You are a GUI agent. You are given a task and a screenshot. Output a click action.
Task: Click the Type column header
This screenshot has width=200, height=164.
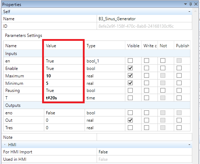(105, 46)
